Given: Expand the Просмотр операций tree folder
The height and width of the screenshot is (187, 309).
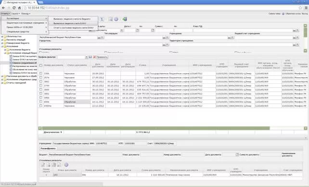Looking at the screenshot, I should point(2,40).
